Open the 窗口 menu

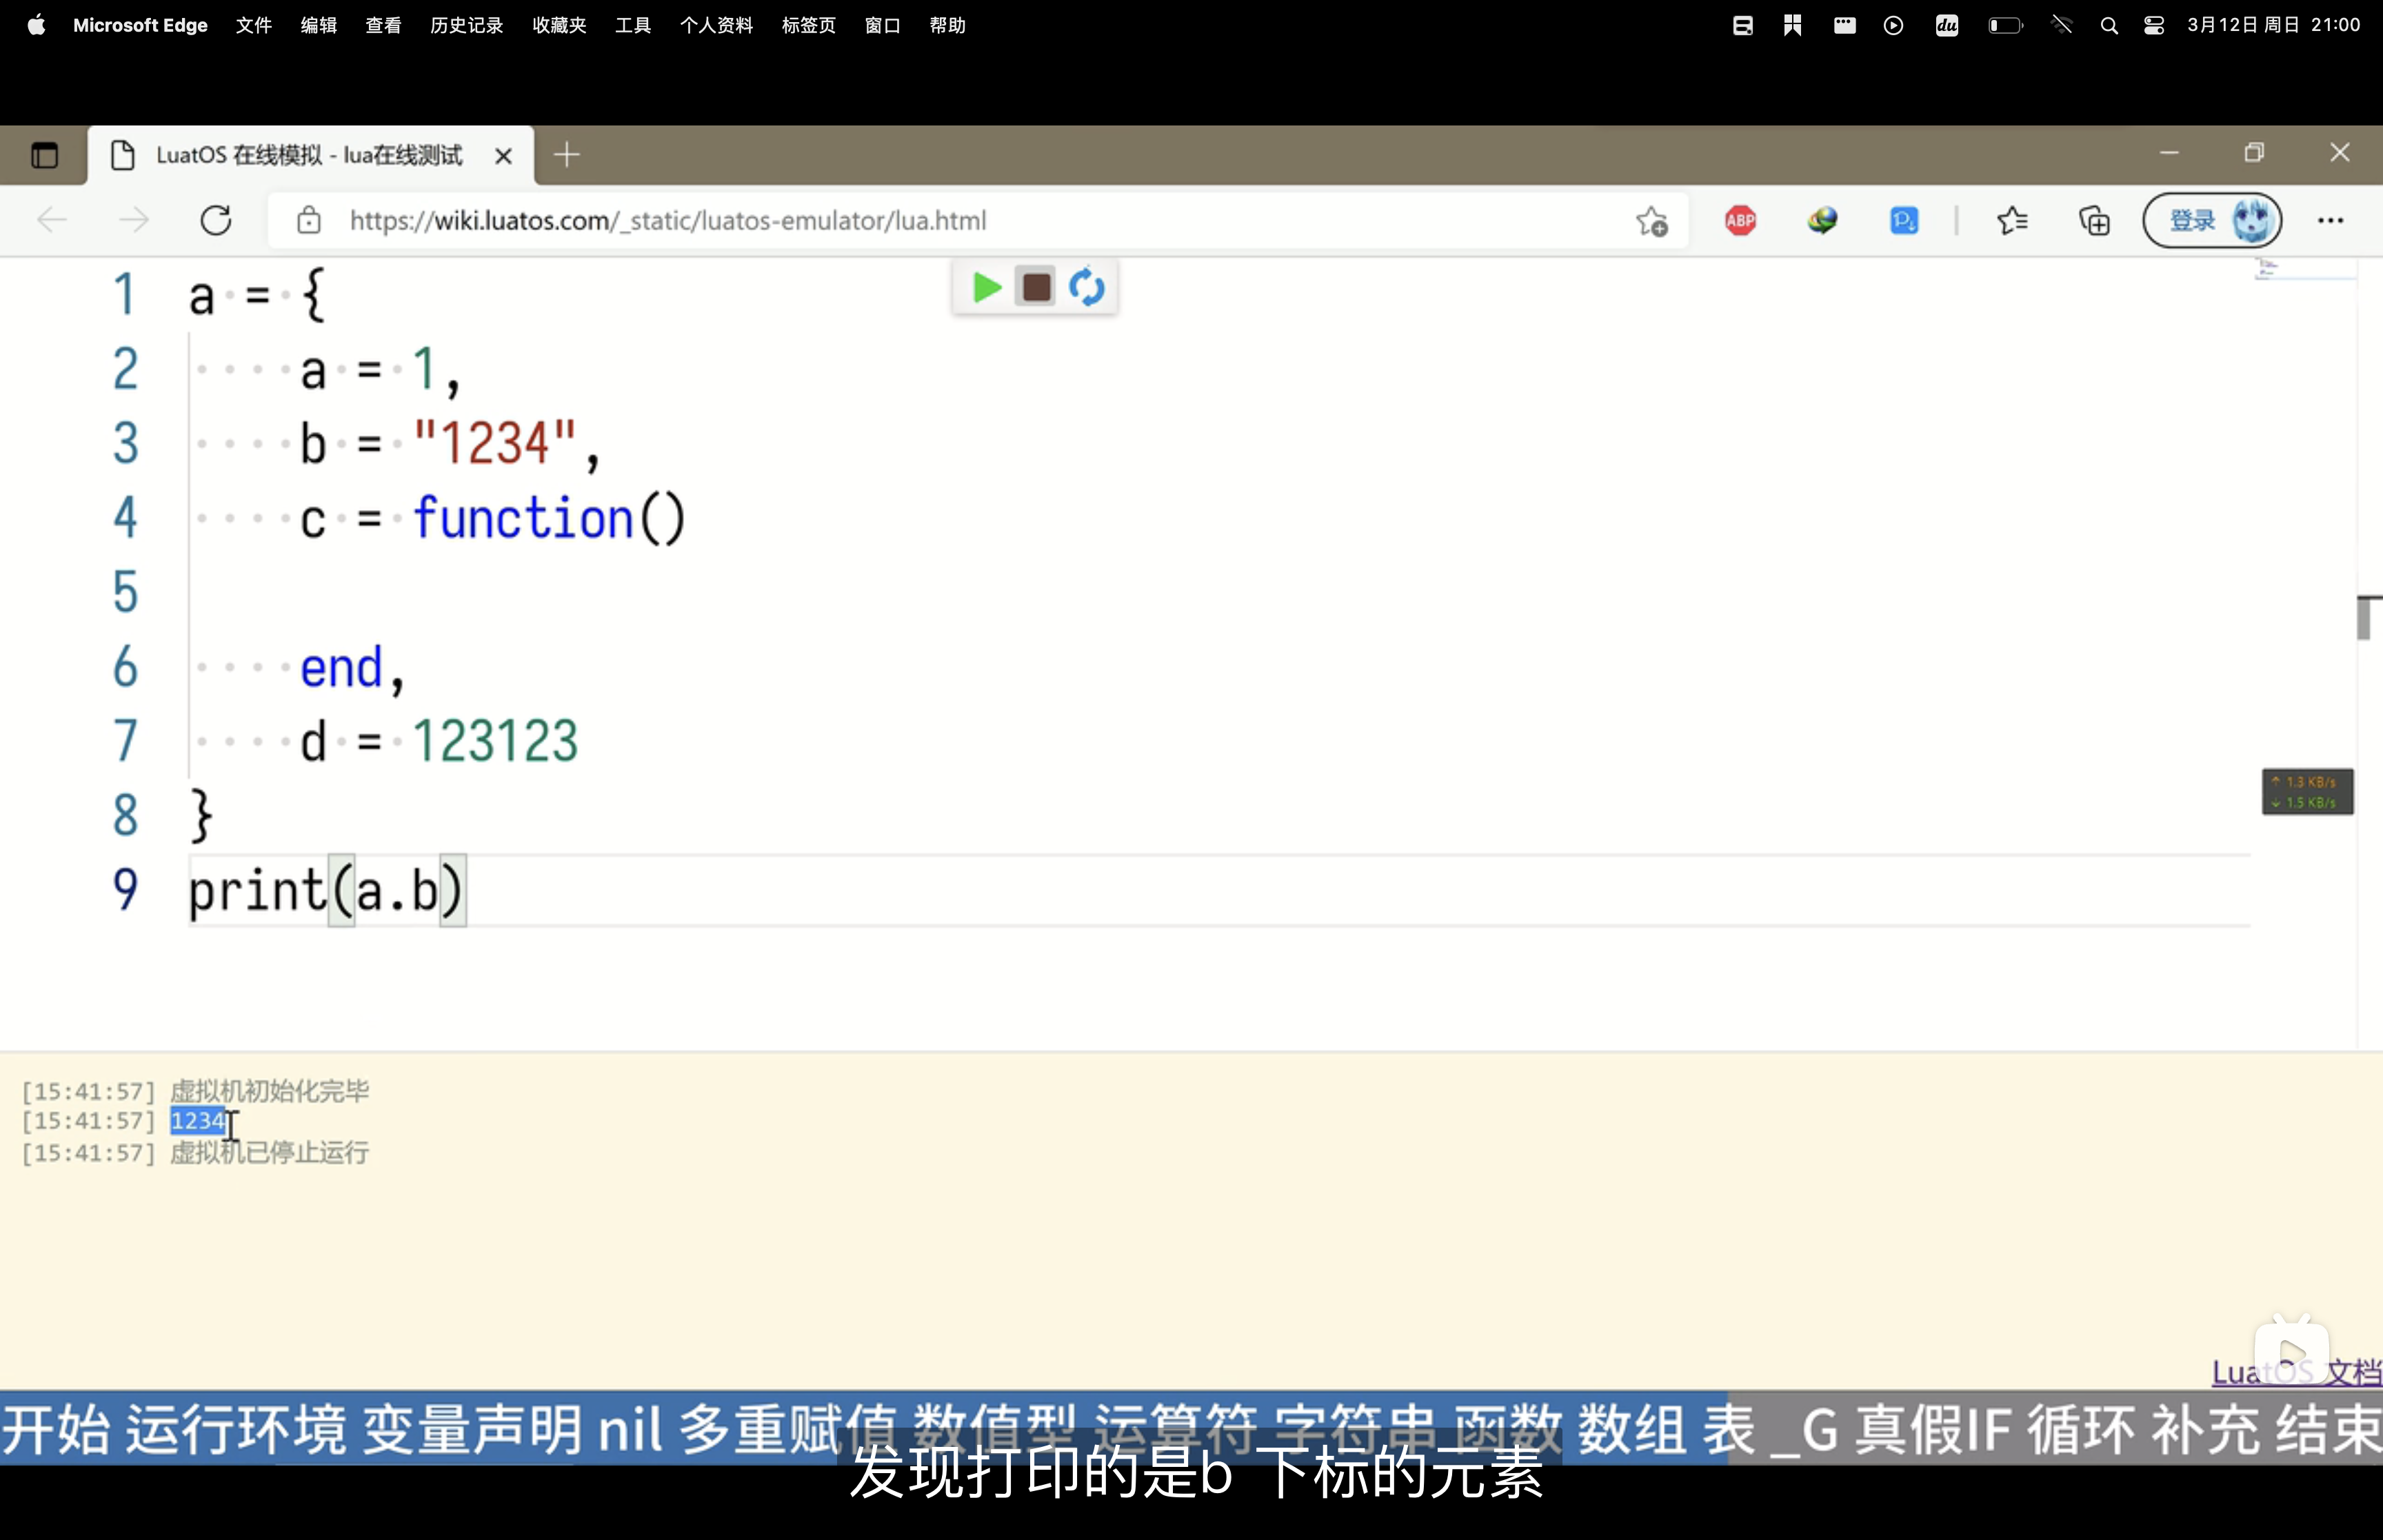point(883,25)
